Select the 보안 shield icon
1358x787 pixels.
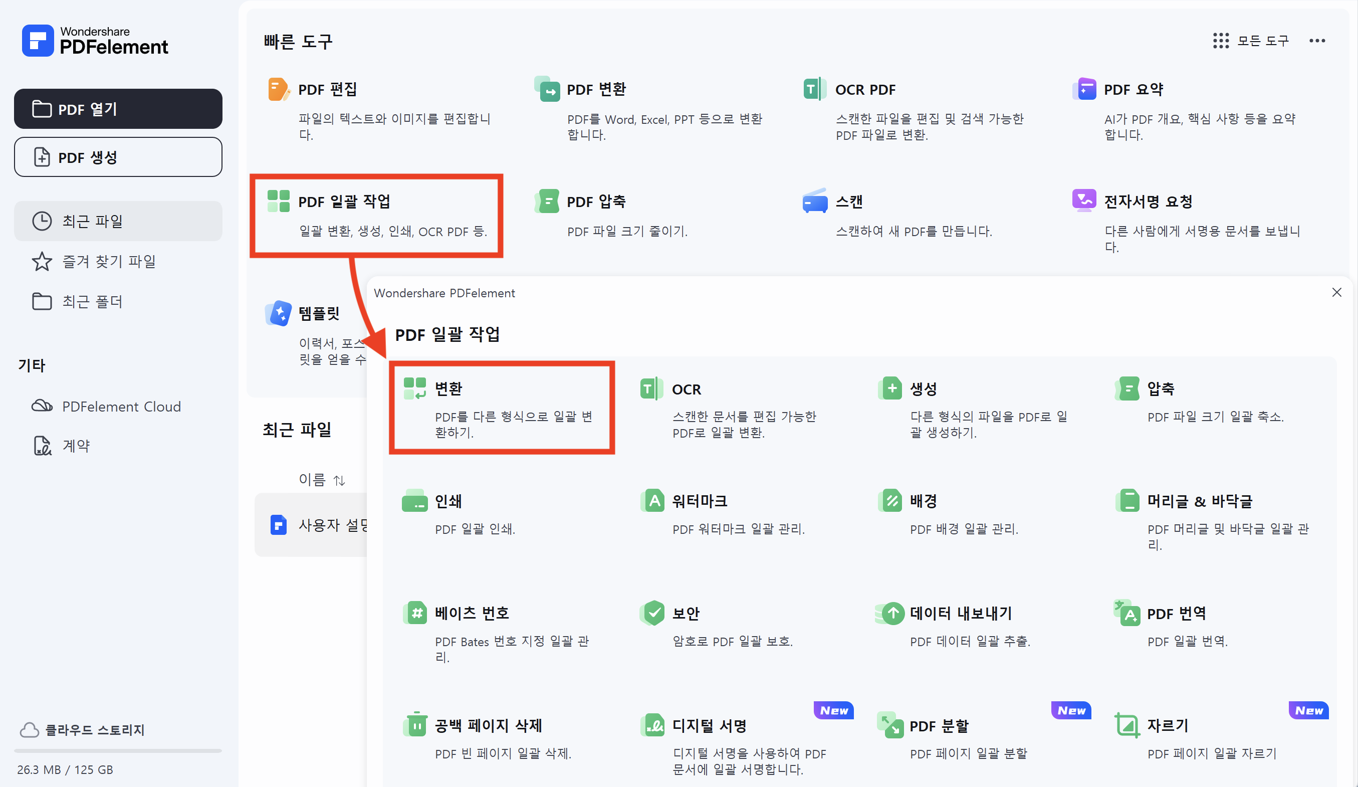tap(653, 613)
